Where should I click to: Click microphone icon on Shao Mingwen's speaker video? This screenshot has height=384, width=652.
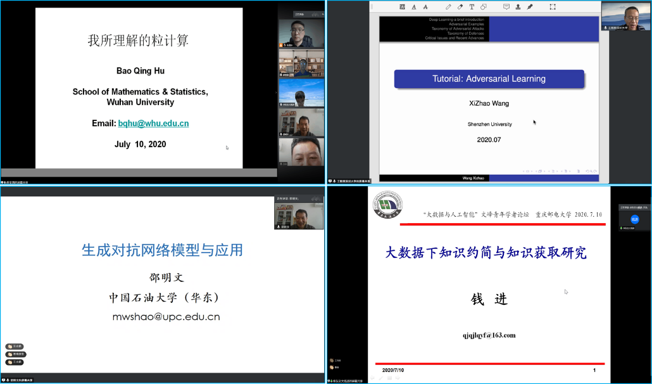click(279, 227)
